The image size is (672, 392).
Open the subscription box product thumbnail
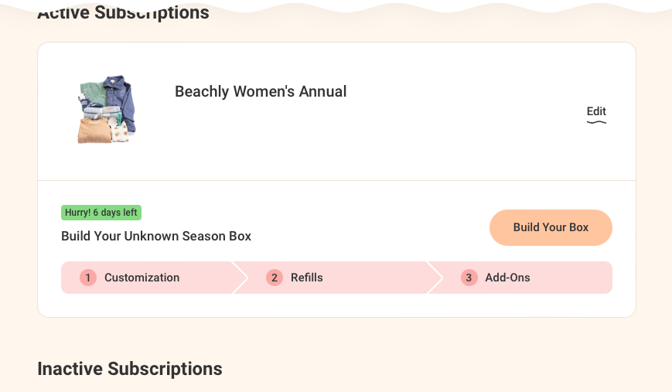pyautogui.click(x=107, y=110)
